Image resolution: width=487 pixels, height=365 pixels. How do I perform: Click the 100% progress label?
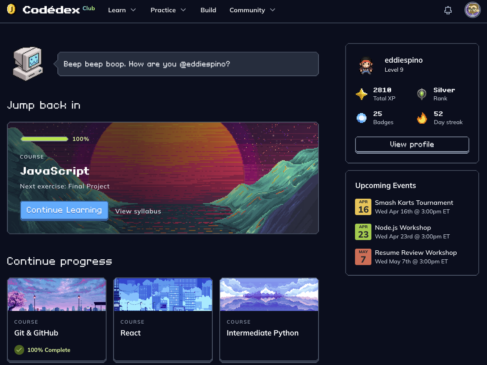(81, 139)
